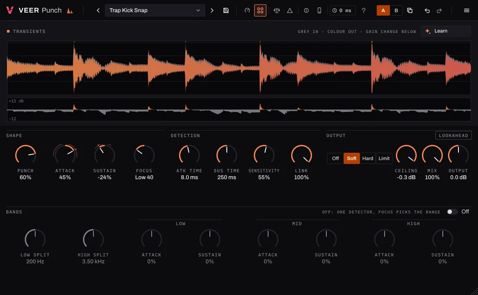Open help with the question mark icon
The height and width of the screenshot is (295, 478).
(364, 10)
